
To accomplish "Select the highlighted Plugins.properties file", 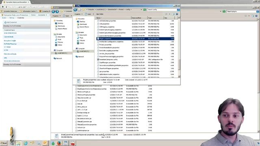I will coord(135,39).
